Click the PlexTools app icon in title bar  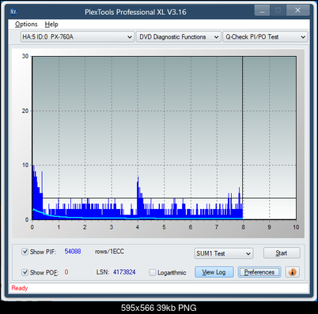(x=13, y=12)
